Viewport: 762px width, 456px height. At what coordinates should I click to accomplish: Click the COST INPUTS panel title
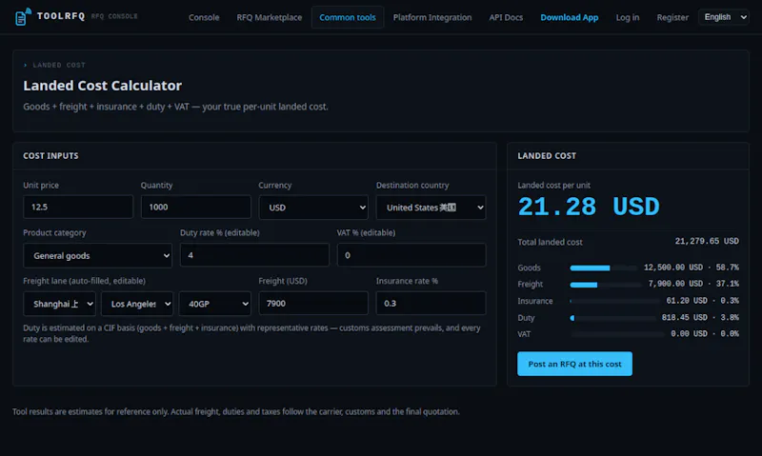tap(50, 156)
